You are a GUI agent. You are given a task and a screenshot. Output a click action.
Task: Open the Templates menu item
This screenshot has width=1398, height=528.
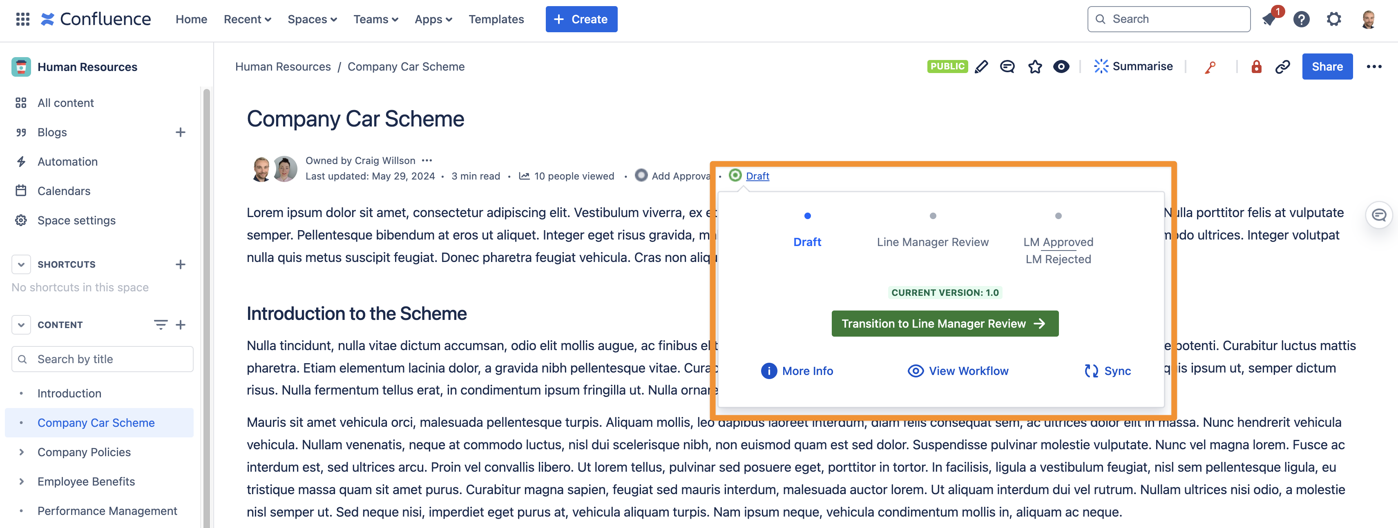(x=496, y=20)
